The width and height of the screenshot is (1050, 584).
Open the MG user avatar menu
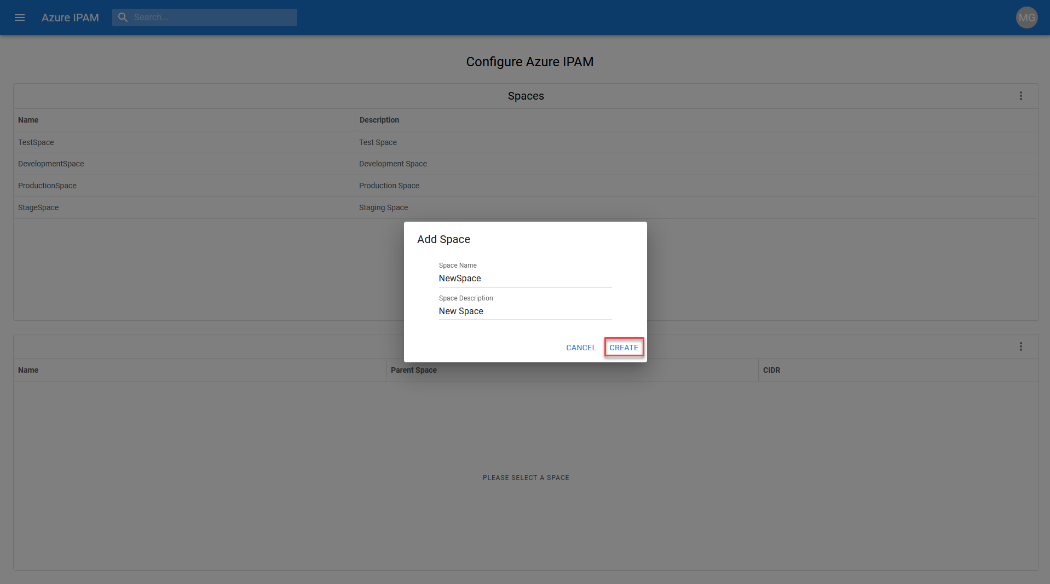[1026, 18]
